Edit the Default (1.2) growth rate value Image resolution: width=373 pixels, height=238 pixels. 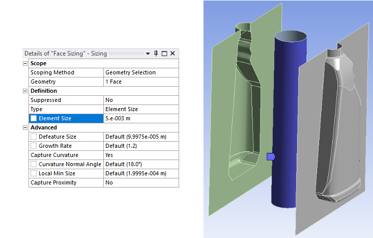pyautogui.click(x=141, y=146)
